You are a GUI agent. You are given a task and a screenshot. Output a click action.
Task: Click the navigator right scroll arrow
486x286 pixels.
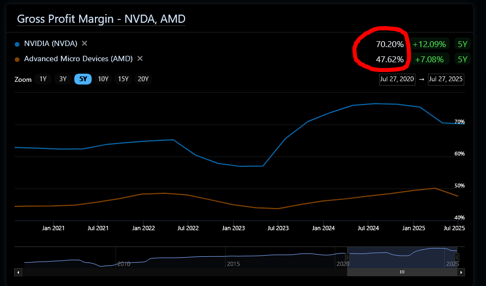pos(461,272)
